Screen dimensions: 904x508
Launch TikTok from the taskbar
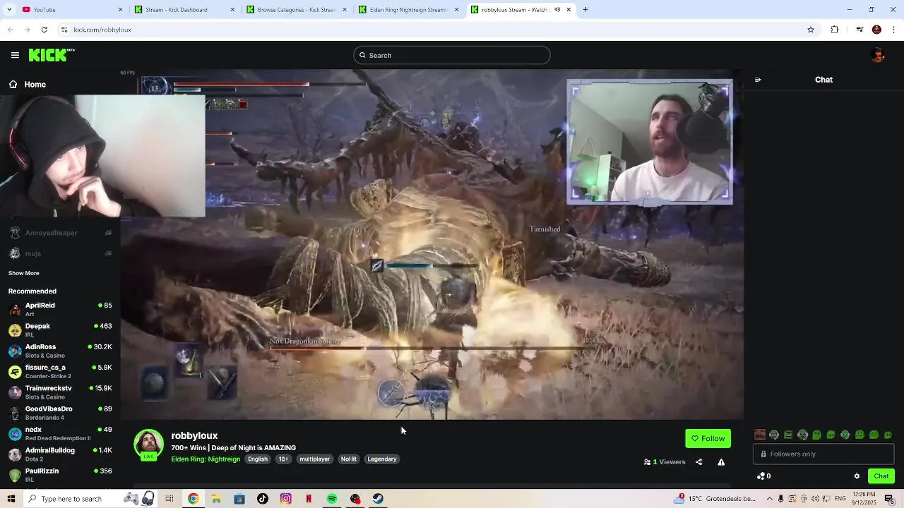pyautogui.click(x=263, y=499)
